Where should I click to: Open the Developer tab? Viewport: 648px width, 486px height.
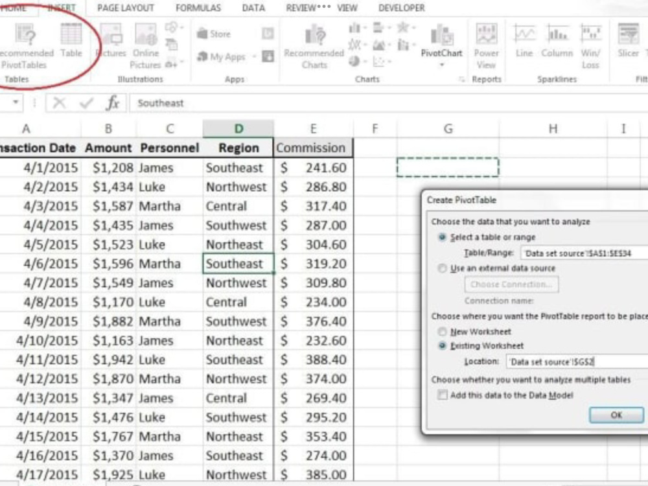click(401, 8)
